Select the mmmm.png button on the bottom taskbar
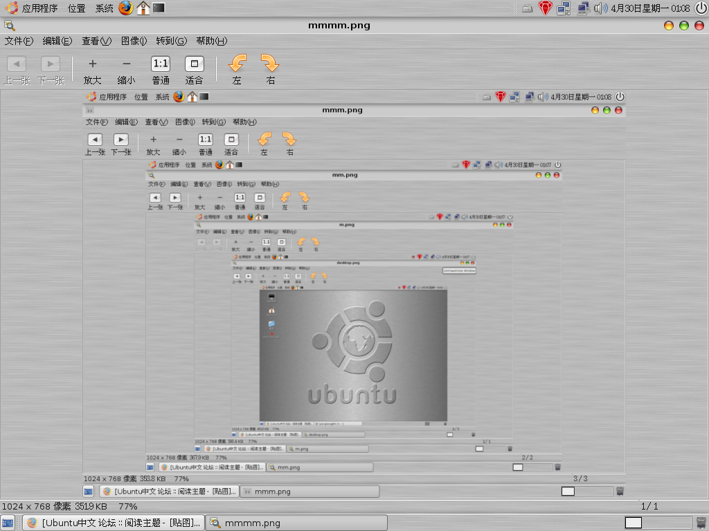Viewport: 709px width, 531px height. pos(296,523)
